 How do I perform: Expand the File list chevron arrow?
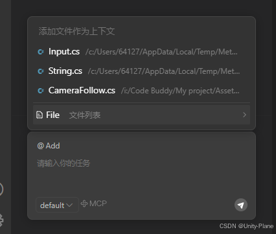tap(244, 115)
